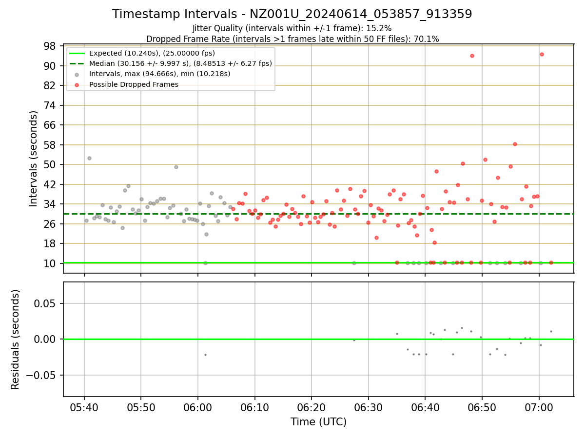Click legend entry 'Expected (10.240s), (25.00000 fps)'
The image size is (585, 439).
(x=152, y=53)
